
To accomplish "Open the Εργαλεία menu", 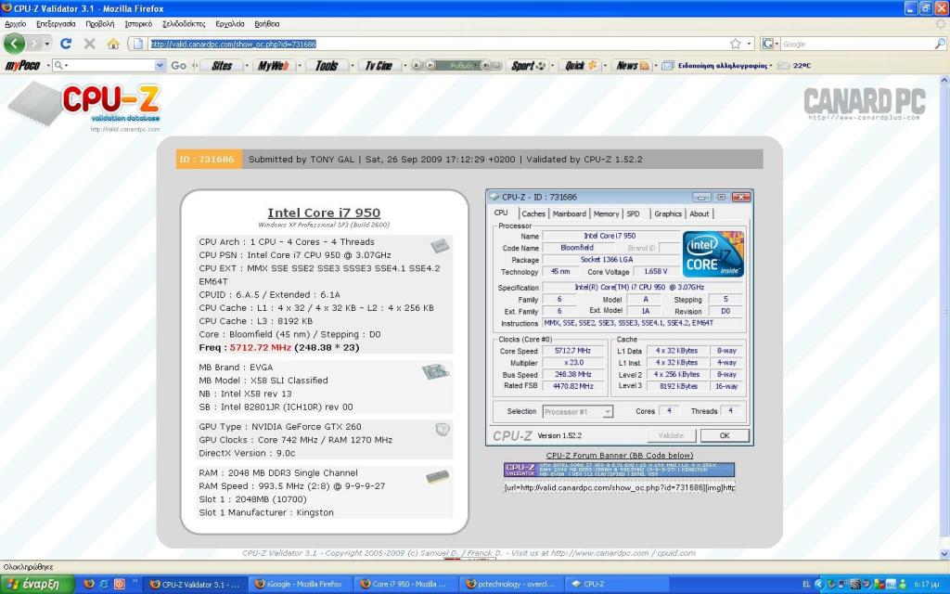I will [x=230, y=24].
